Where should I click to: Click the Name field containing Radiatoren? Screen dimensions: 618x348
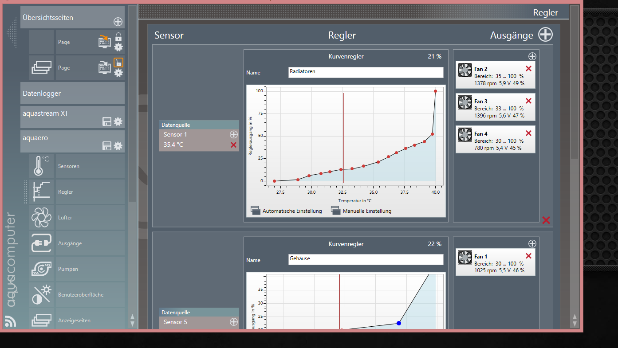(x=366, y=72)
